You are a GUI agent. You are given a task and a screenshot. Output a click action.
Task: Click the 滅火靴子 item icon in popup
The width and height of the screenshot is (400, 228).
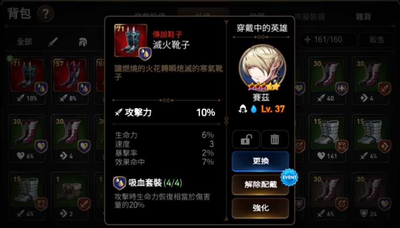click(131, 41)
